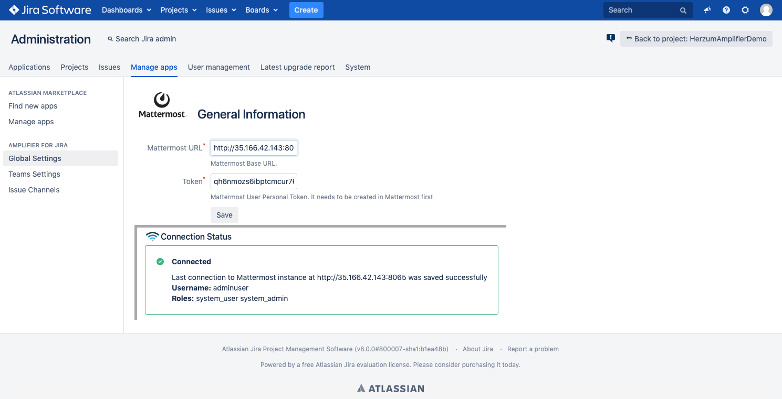Image resolution: width=782 pixels, height=399 pixels.
Task: Open Issue Channels in the sidebar
Action: [x=34, y=190]
